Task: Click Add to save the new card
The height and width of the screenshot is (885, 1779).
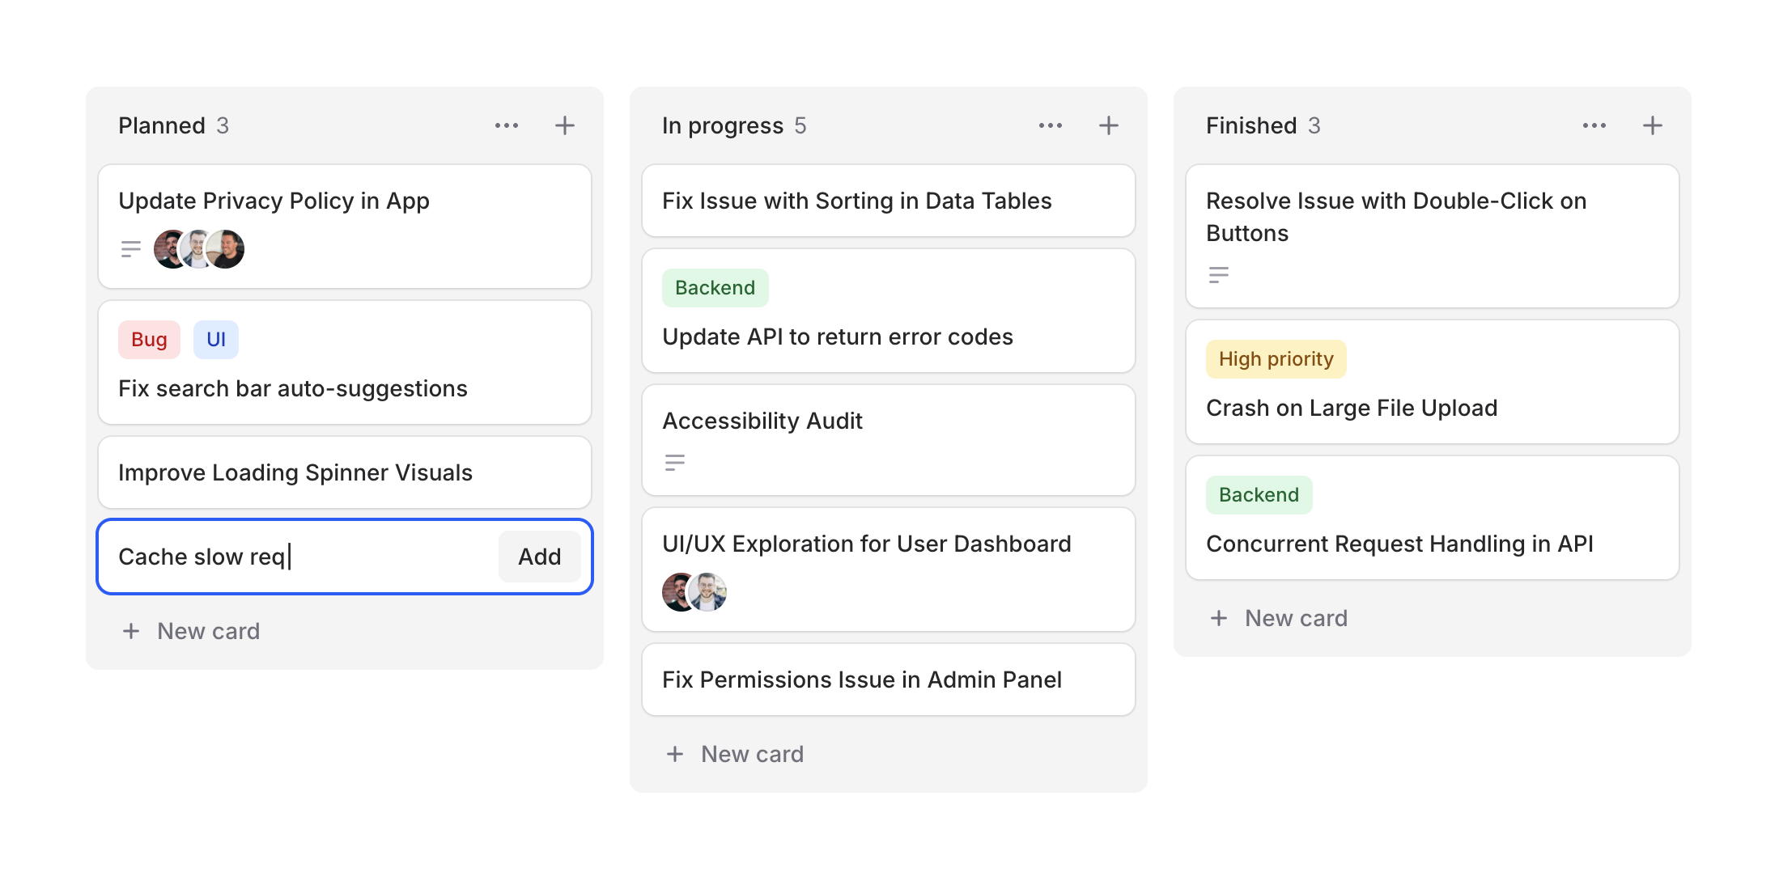Action: 539,557
